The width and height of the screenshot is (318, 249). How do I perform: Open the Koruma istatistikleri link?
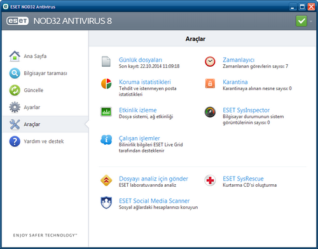145,82
